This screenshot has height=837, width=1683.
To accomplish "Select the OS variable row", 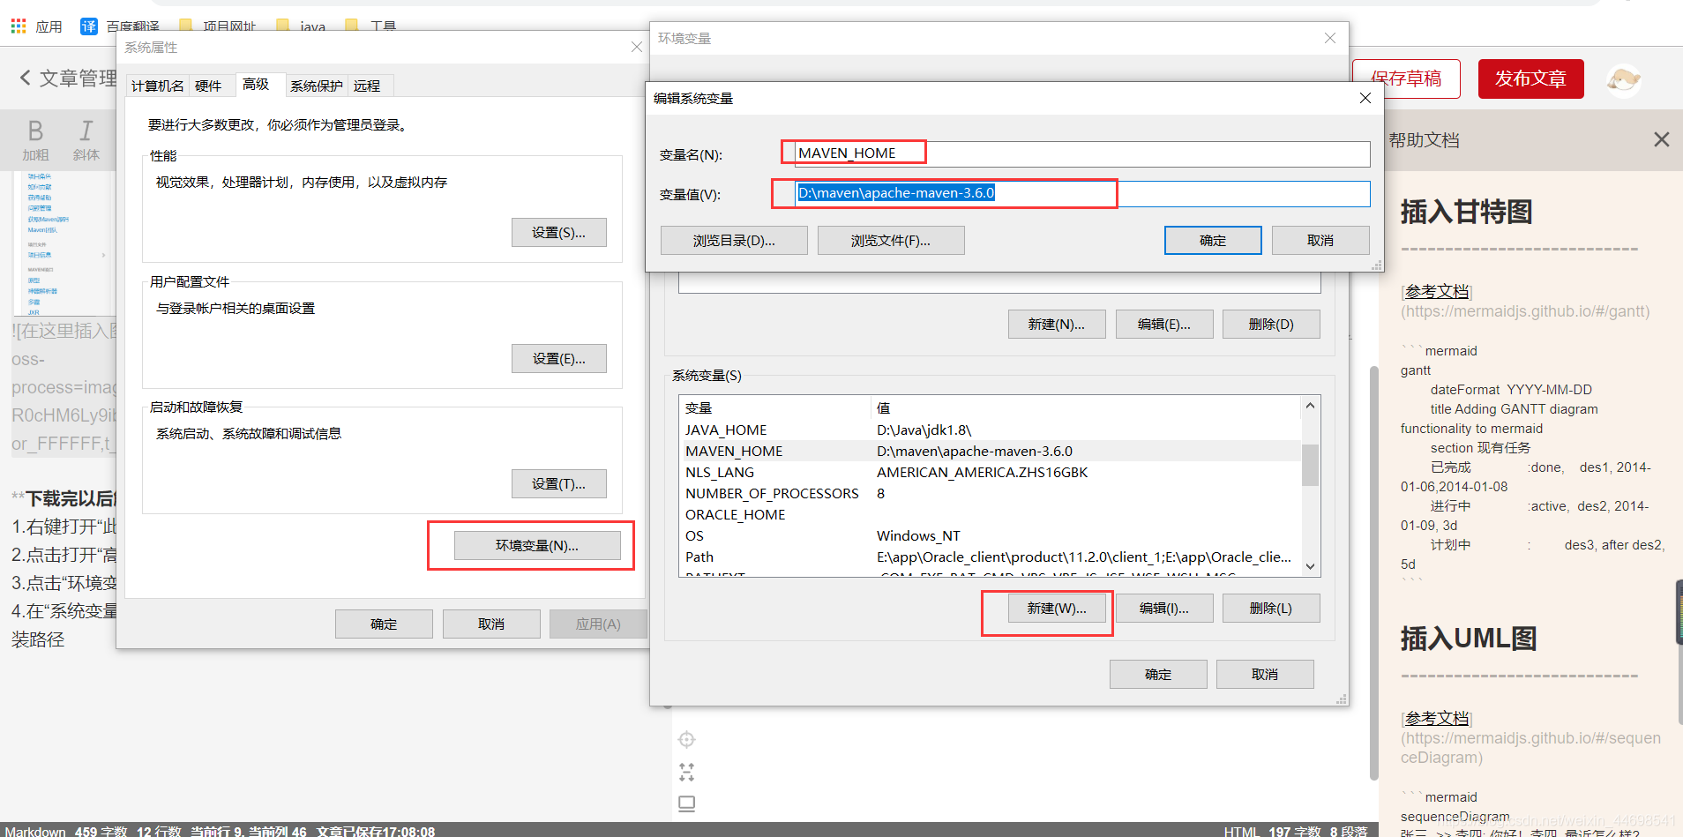I will [991, 535].
